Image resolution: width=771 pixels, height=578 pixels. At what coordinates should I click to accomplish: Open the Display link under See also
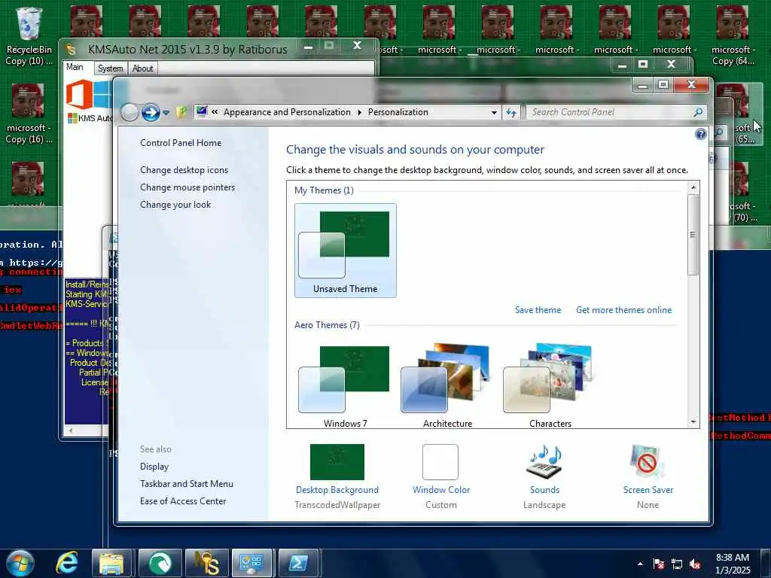(x=154, y=467)
